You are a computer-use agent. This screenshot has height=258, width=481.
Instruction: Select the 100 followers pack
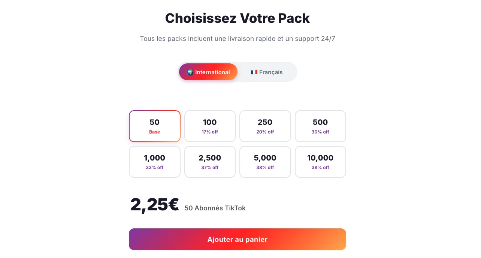tap(210, 126)
